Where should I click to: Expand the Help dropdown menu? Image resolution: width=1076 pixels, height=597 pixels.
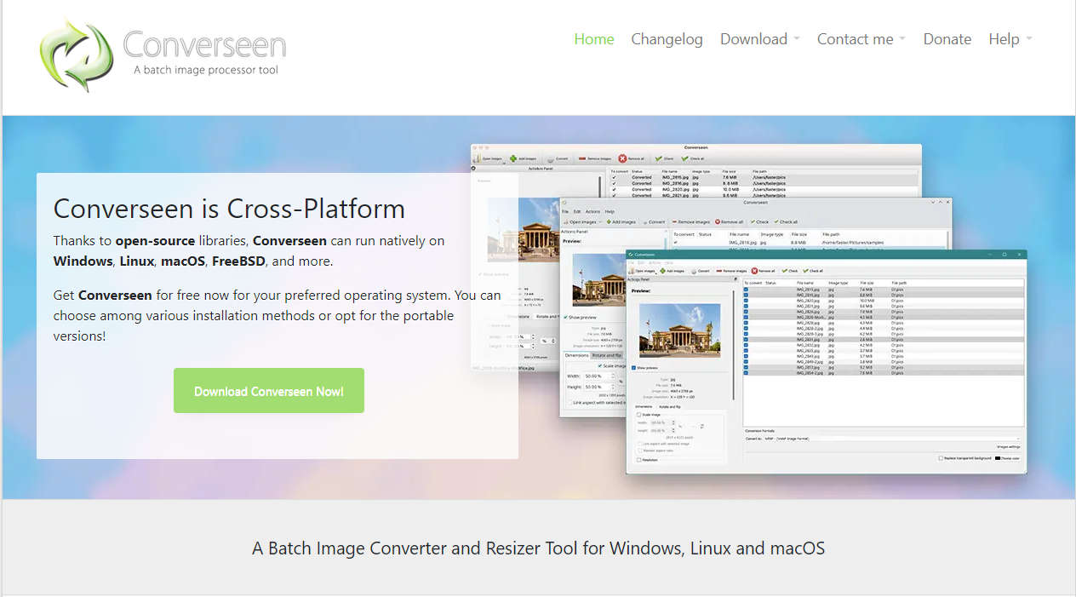click(x=1010, y=39)
